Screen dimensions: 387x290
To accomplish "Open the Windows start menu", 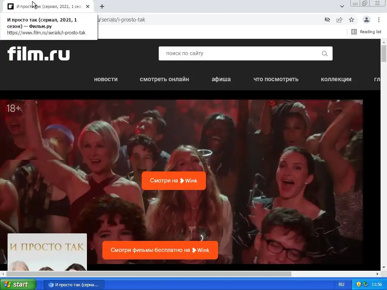I will tap(18, 285).
